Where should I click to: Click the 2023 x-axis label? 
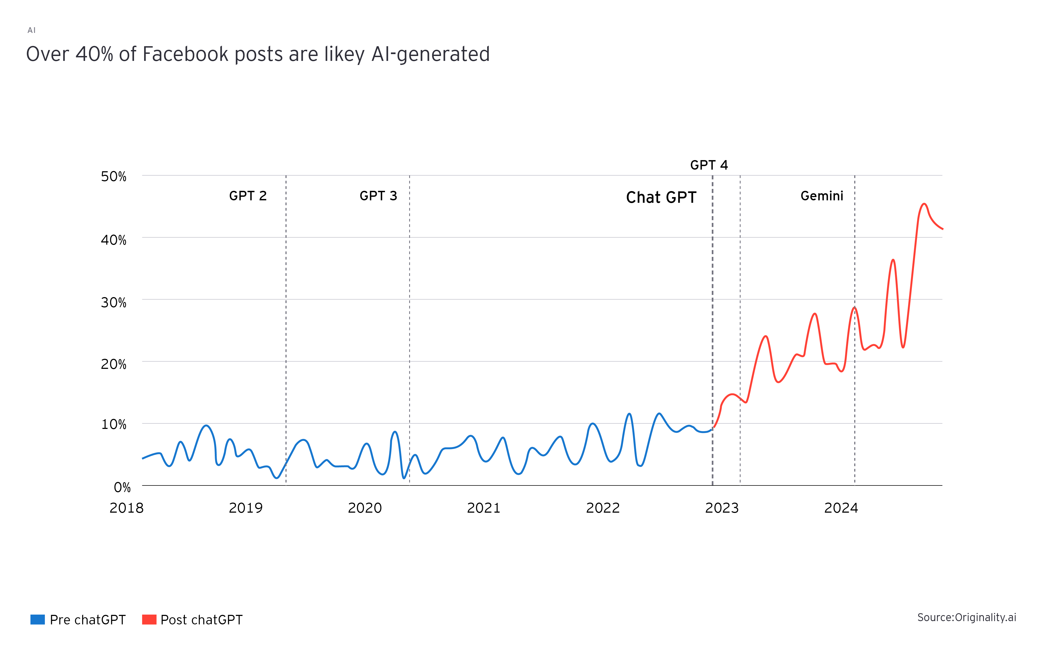tap(722, 508)
